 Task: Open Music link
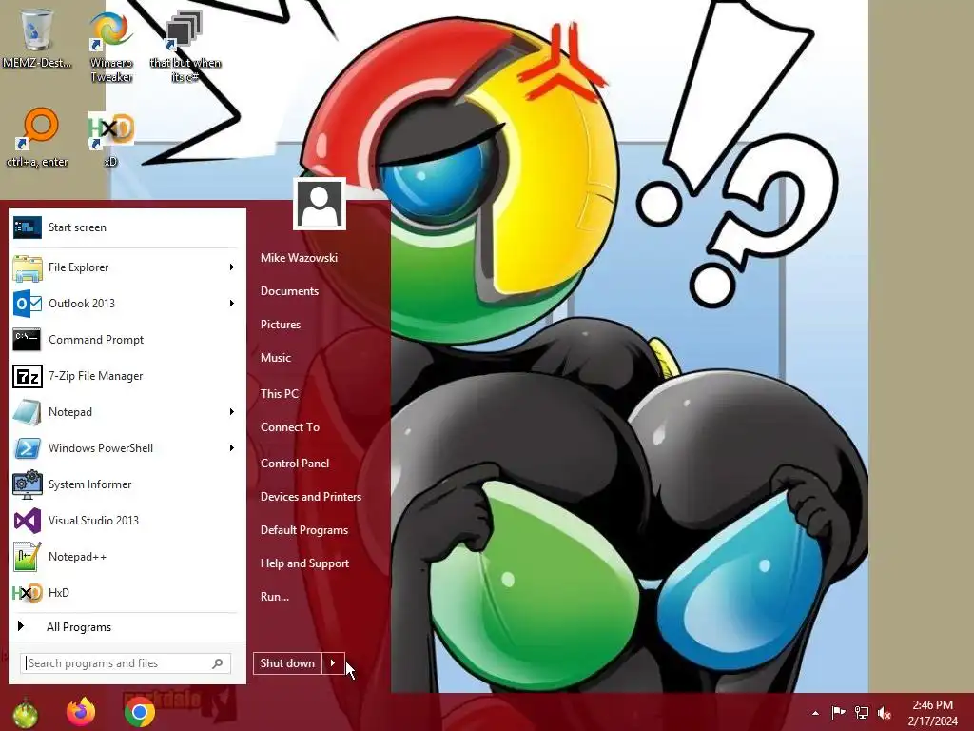pyautogui.click(x=276, y=358)
